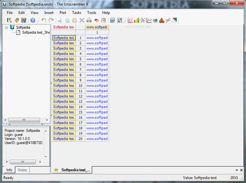
Task: Click the open project folder icon
Action: click(17, 20)
